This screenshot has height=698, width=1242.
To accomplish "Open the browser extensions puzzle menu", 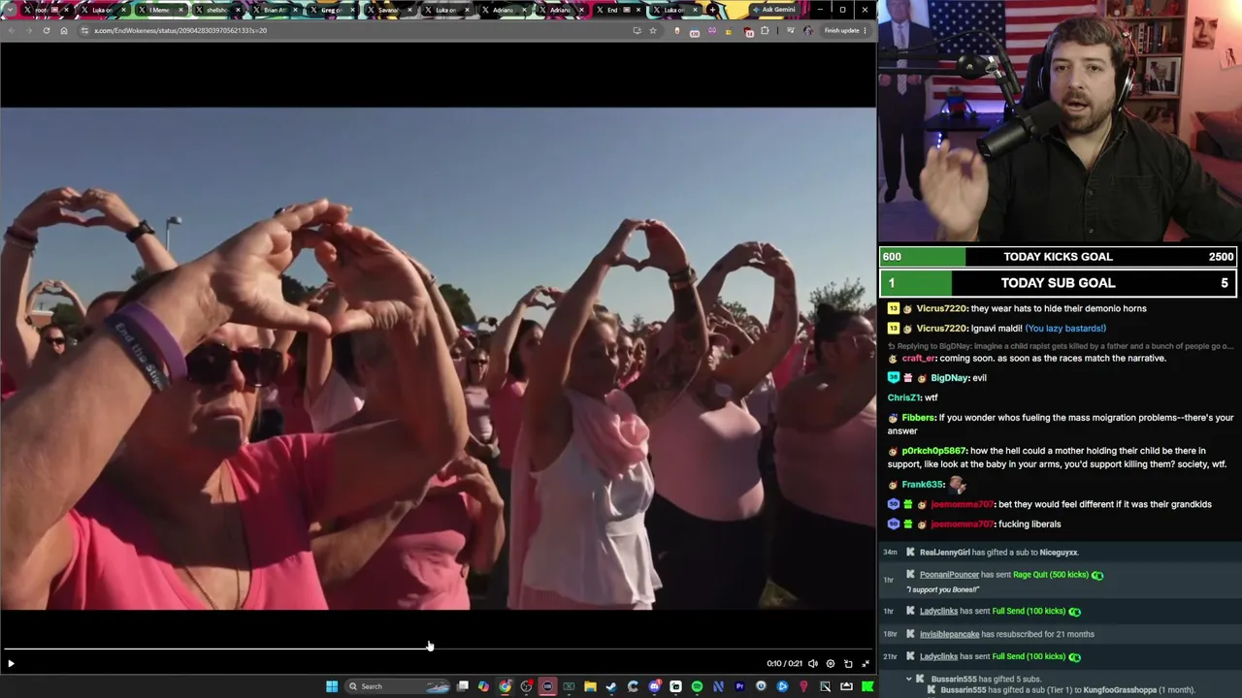I will pos(765,30).
